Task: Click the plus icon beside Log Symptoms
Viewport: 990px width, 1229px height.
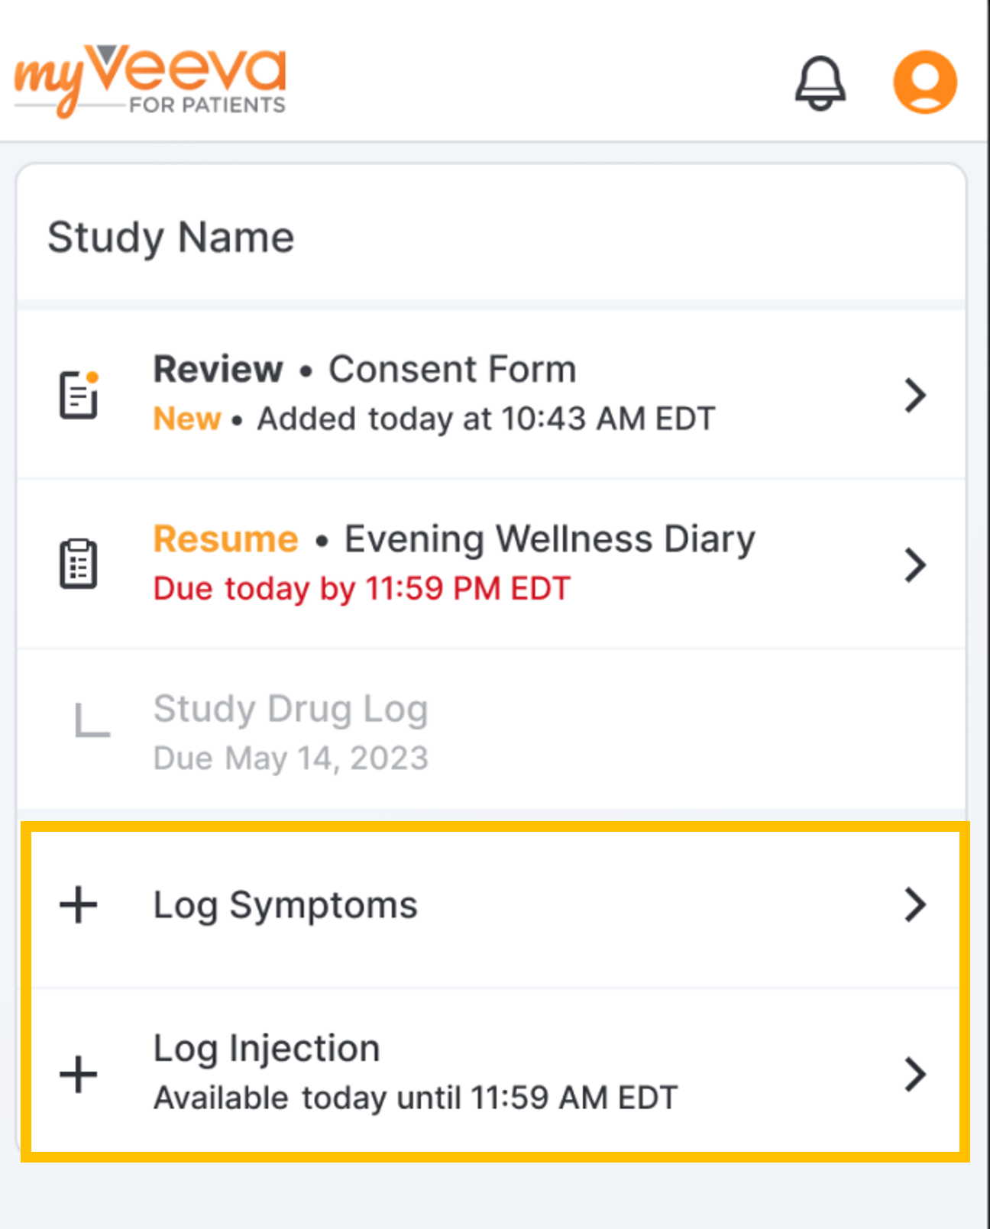Action: (x=79, y=905)
